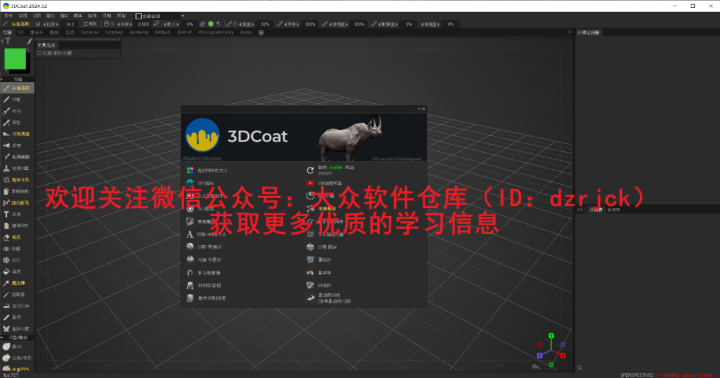Viewport: 720px width, 378px height.
Task: Select the Smudge tool
Action: [x=17, y=145]
